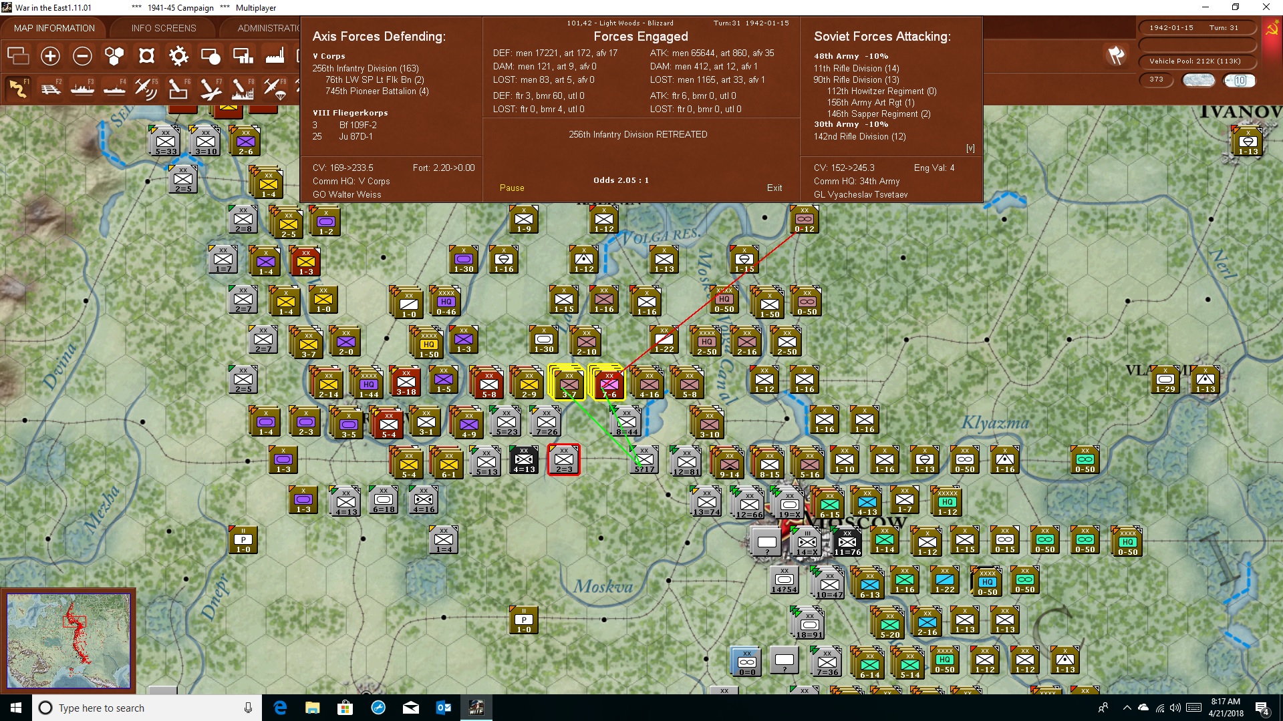Image resolution: width=1283 pixels, height=721 pixels.
Task: Open ADMINISTRATION tab
Action: (267, 28)
